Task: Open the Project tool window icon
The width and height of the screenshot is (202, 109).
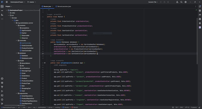Action: 2,6
